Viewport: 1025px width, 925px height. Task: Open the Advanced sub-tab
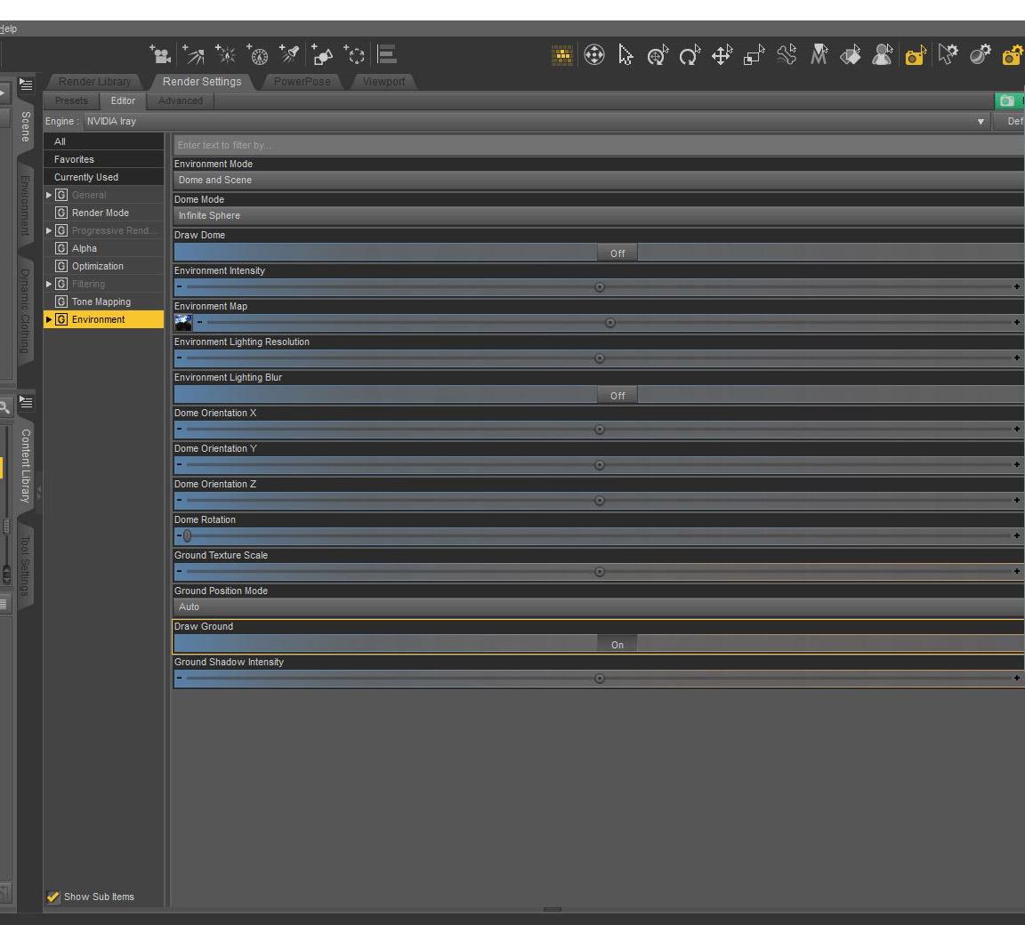(x=181, y=101)
